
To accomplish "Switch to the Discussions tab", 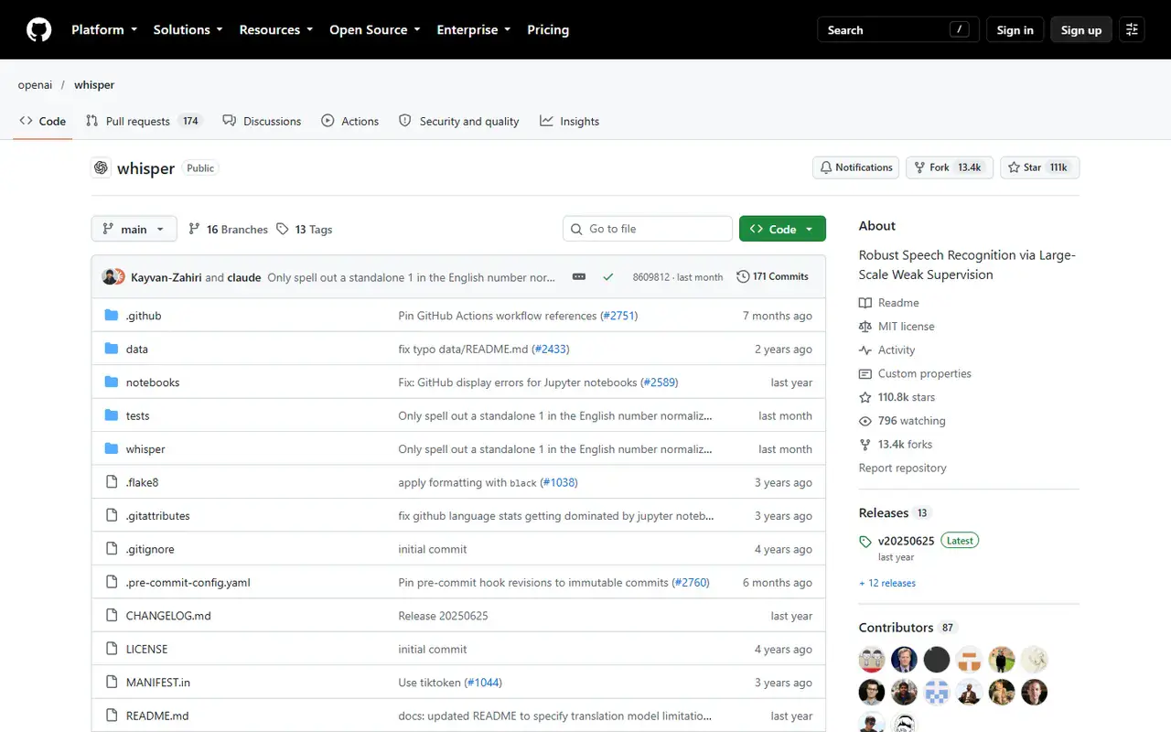I will pos(262,121).
